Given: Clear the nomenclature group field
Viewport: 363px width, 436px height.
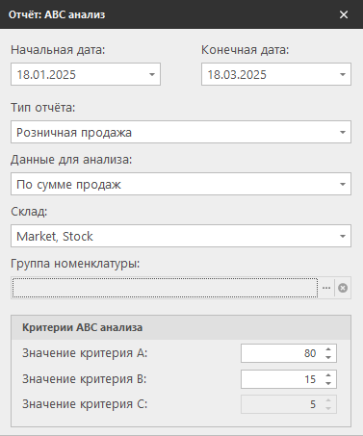Looking at the screenshot, I should [343, 288].
